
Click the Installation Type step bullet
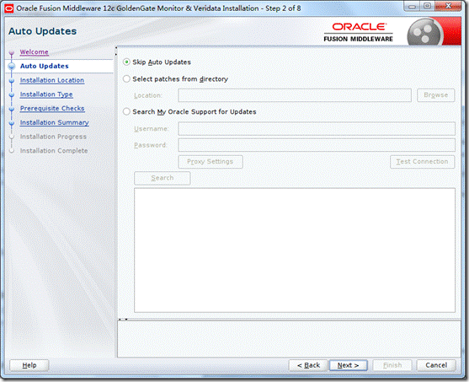click(x=11, y=95)
